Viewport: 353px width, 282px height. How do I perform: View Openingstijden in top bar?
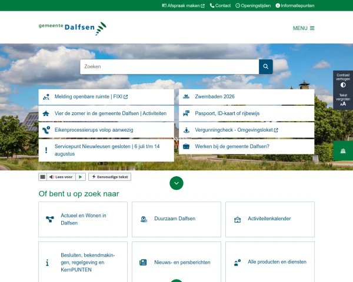pyautogui.click(x=253, y=6)
